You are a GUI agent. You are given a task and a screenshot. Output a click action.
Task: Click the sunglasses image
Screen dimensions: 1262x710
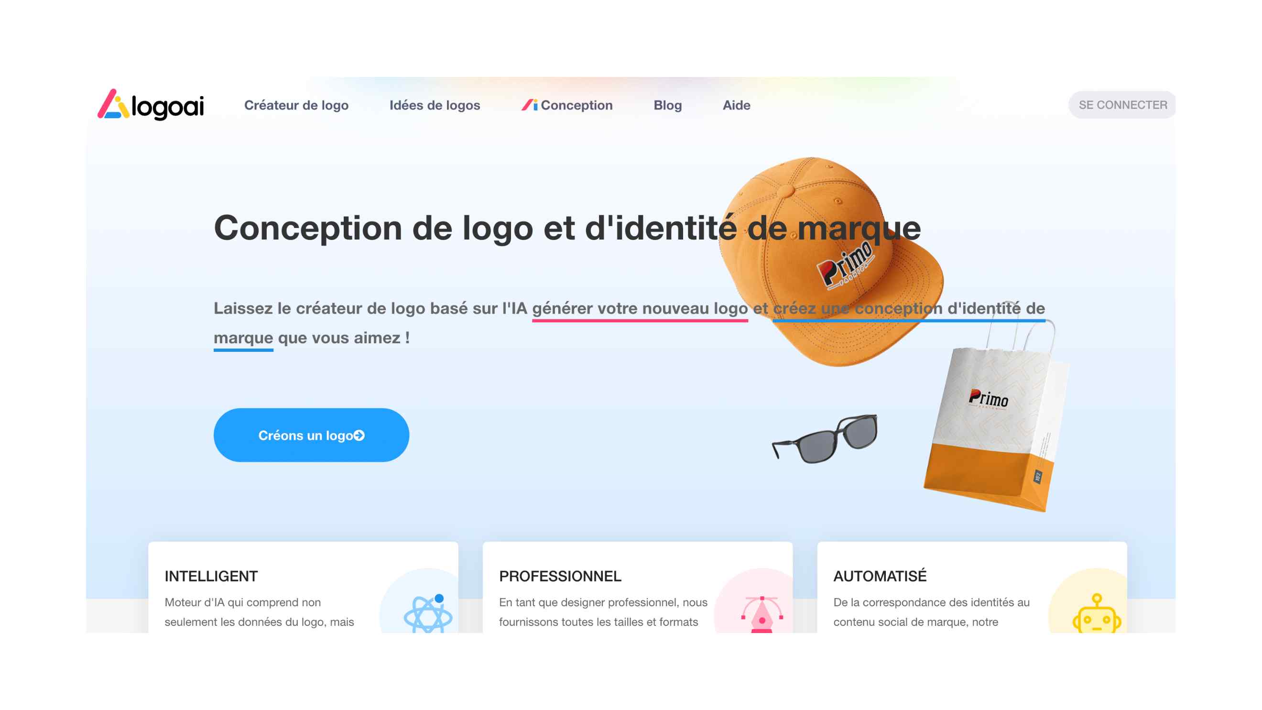(825, 438)
